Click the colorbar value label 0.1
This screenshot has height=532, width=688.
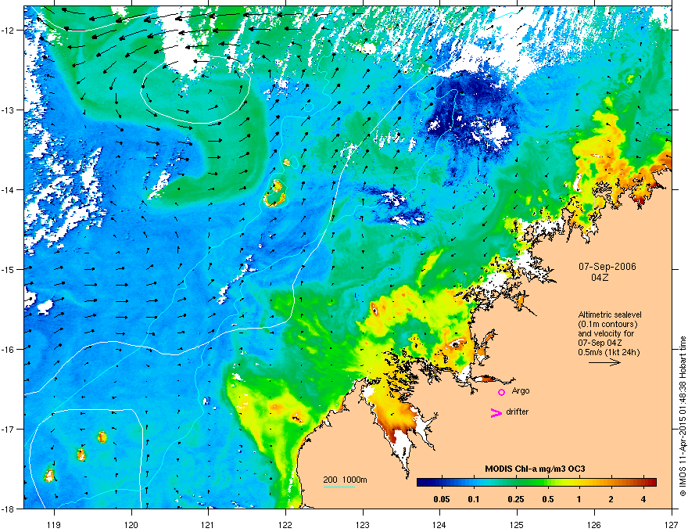[474, 499]
